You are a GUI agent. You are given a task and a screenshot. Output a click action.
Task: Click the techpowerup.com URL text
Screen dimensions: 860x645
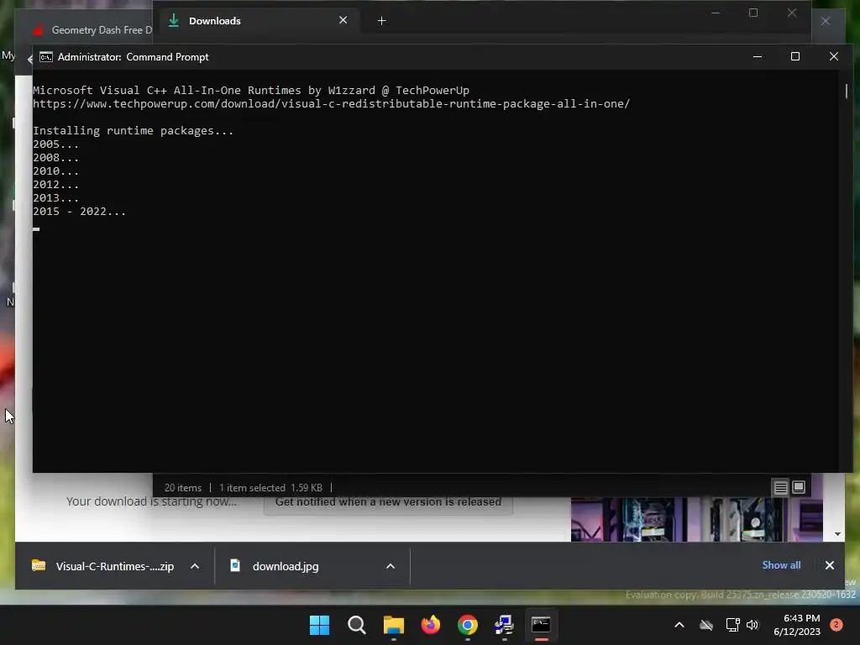pyautogui.click(x=331, y=103)
